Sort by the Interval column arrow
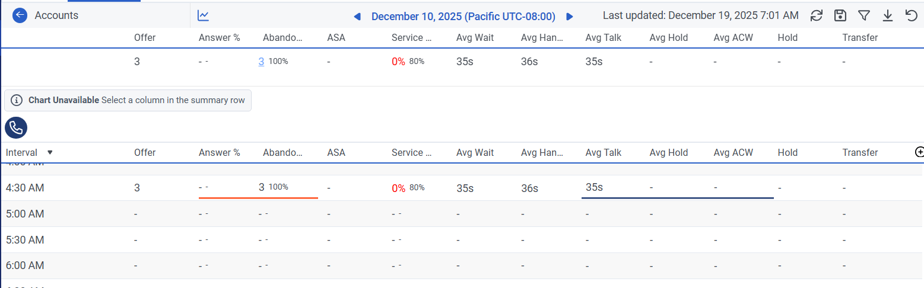This screenshot has width=924, height=288. (x=50, y=152)
